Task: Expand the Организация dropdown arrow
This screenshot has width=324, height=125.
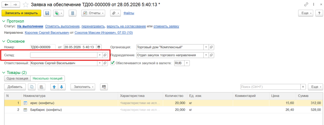Action: point(206,47)
